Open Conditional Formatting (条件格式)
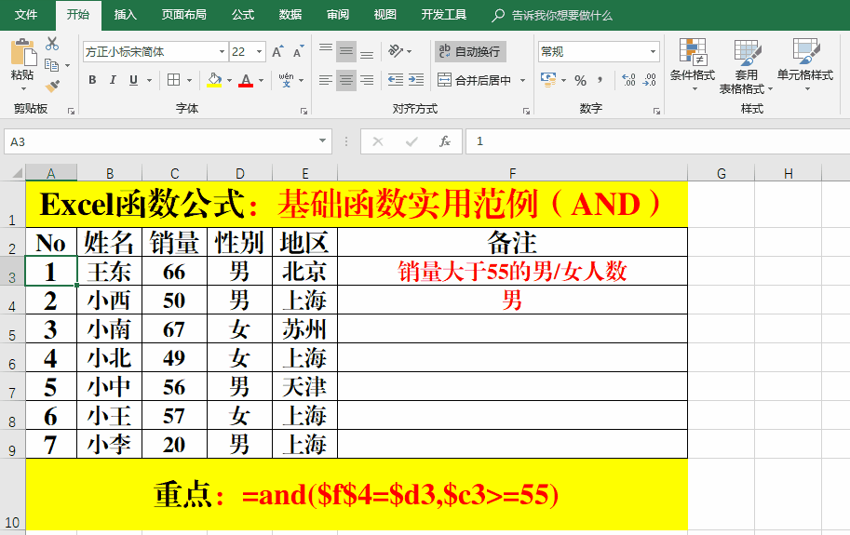The height and width of the screenshot is (535, 850). [692, 65]
